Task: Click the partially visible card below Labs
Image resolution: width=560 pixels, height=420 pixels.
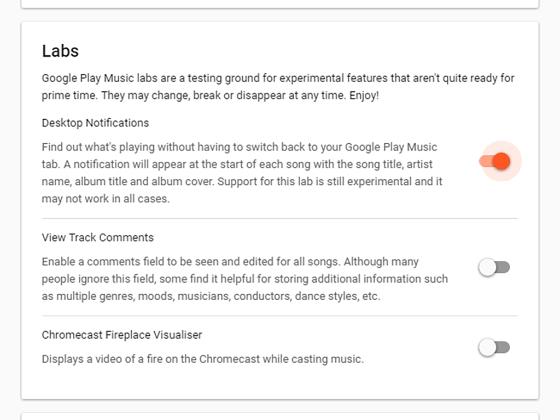Action: point(279,416)
